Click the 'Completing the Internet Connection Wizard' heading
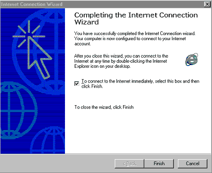Image resolution: width=212 pixels, height=173 pixels. point(136,18)
